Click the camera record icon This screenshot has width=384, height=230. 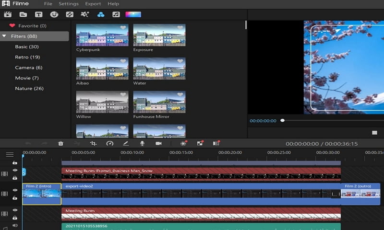click(x=158, y=143)
